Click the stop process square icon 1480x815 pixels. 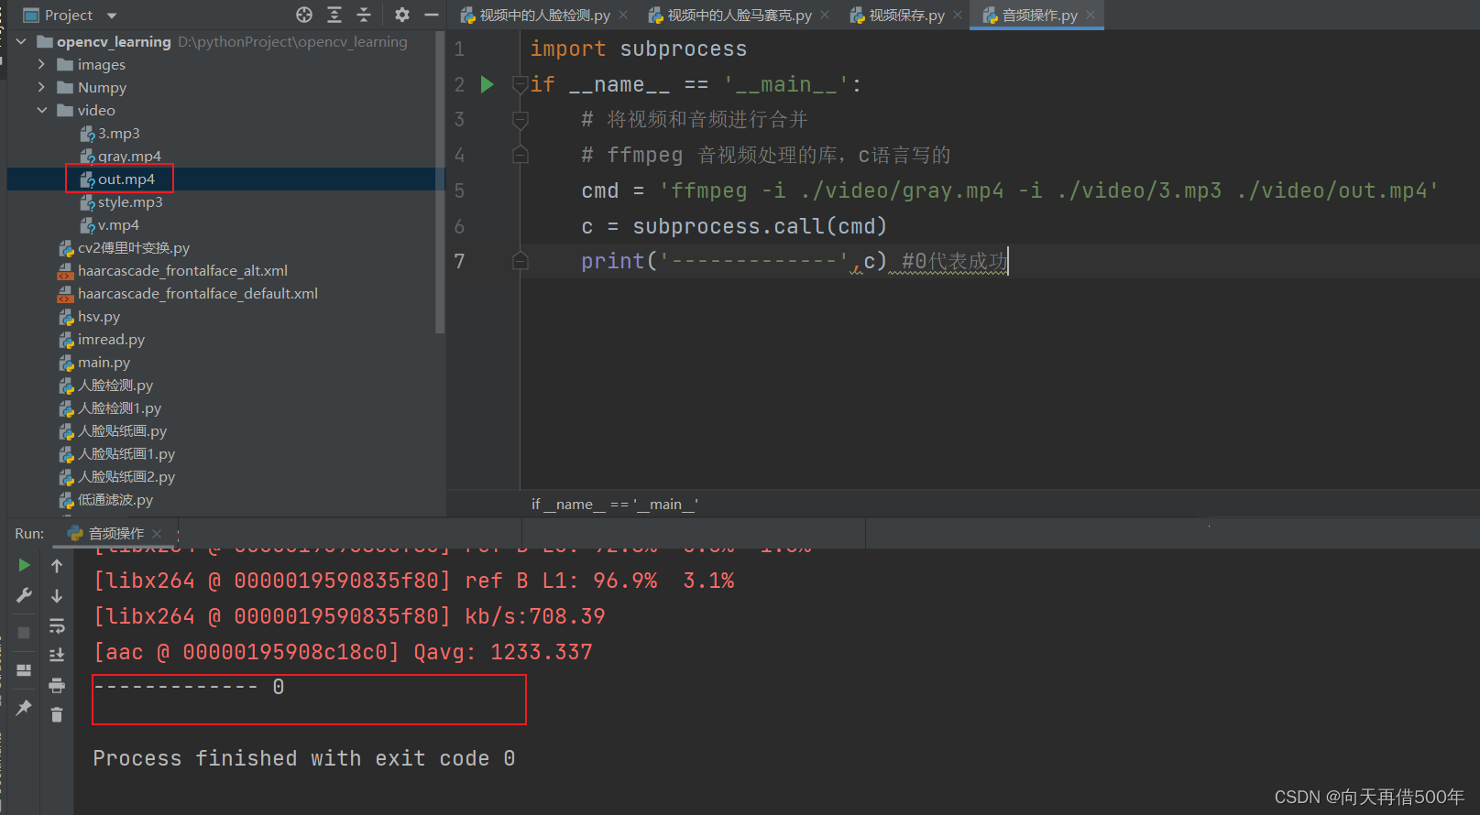pyautogui.click(x=24, y=633)
